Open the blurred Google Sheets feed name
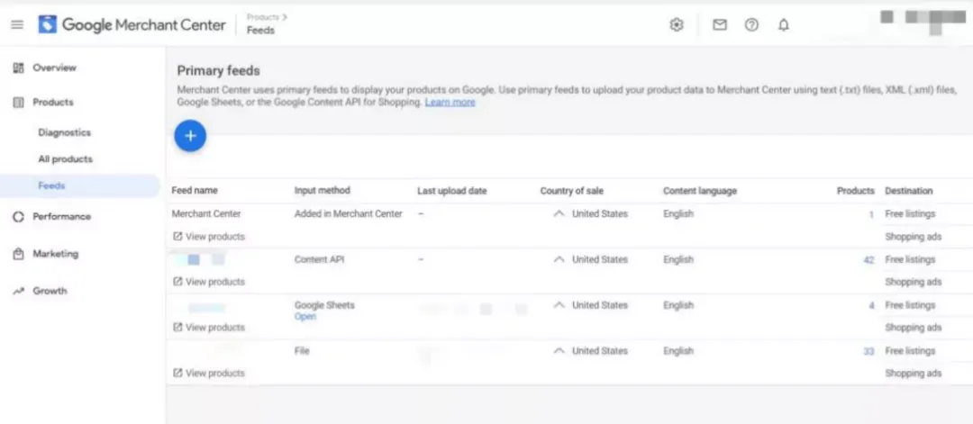This screenshot has width=973, height=424. (206, 308)
